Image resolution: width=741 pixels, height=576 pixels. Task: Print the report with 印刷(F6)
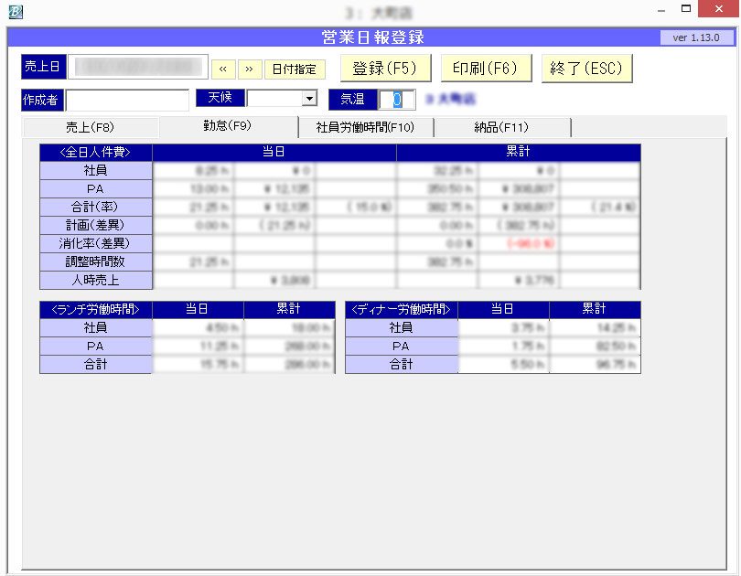click(486, 69)
